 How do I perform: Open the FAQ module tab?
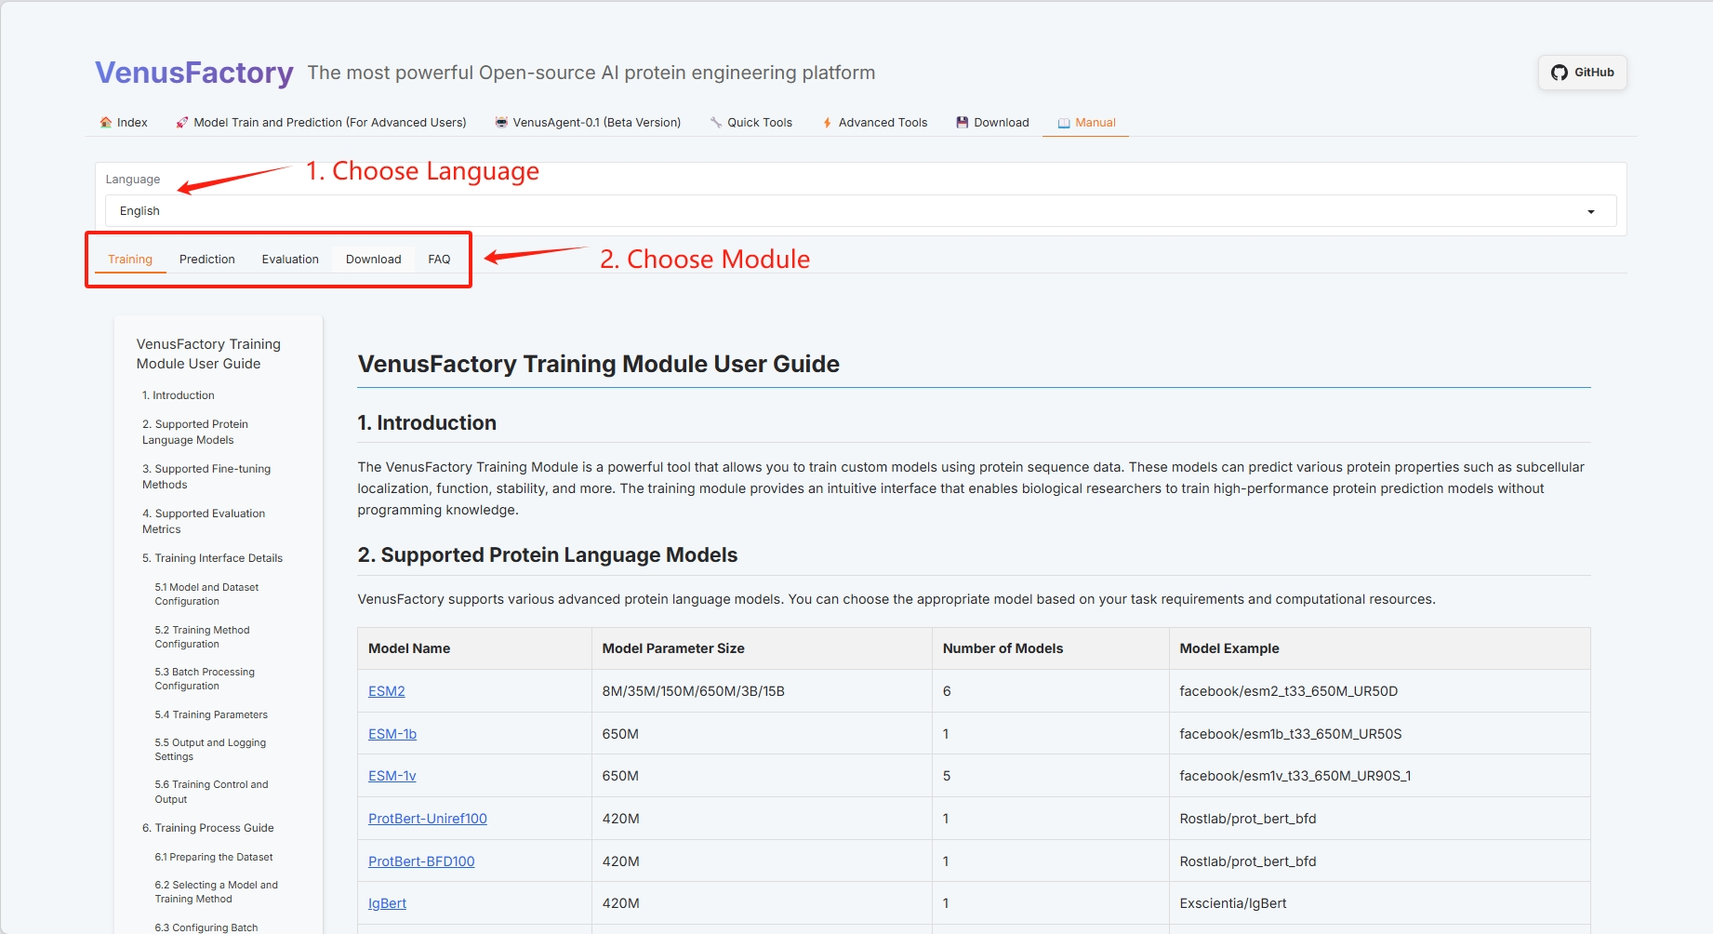click(439, 260)
